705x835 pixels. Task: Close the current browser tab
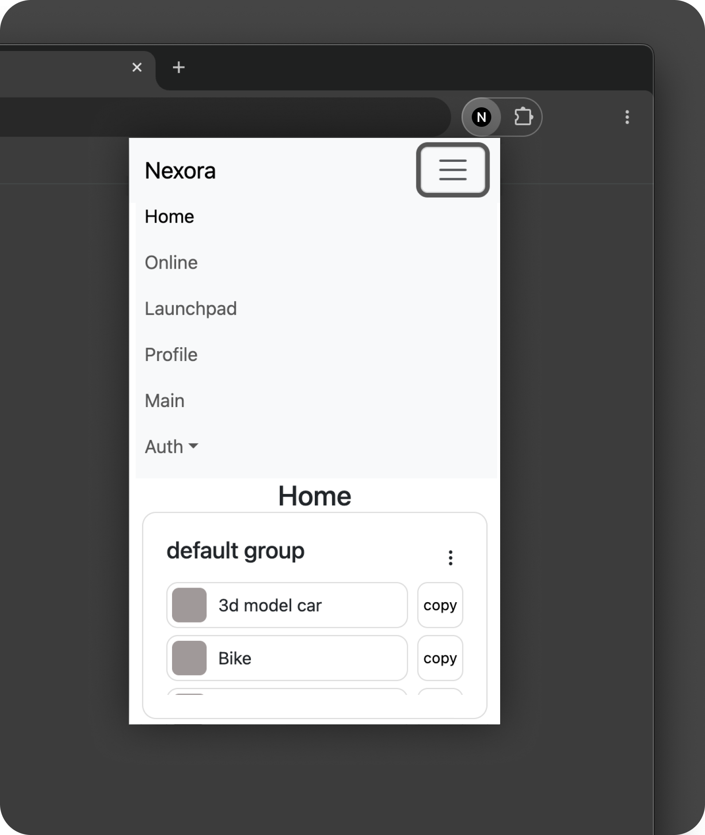(137, 67)
